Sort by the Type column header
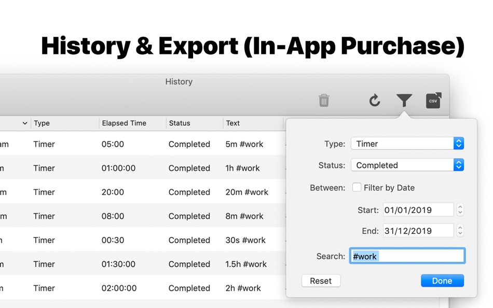The image size is (493, 308). [x=65, y=123]
